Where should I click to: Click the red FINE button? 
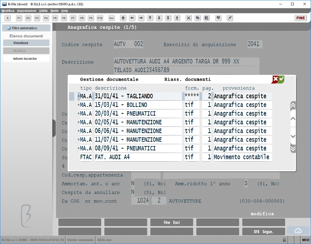point(300,18)
